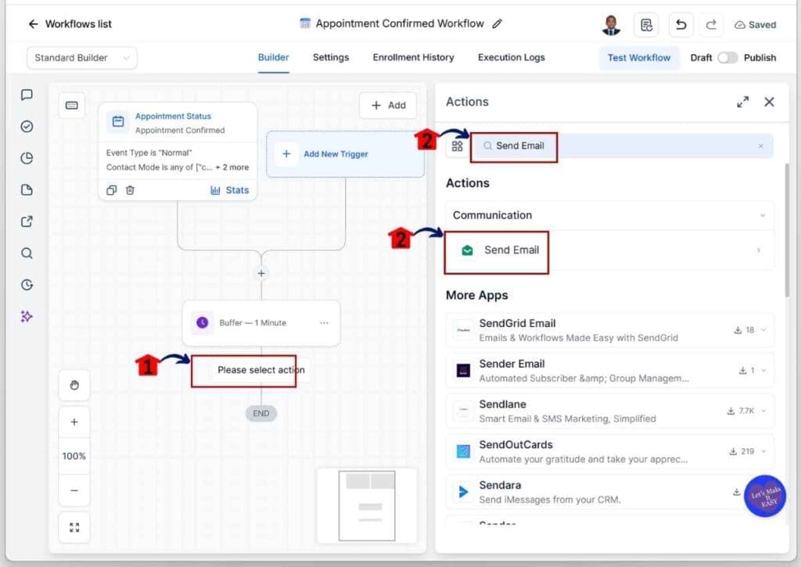Open Buffer 1 Minute step
The width and height of the screenshot is (801, 567).
coord(261,323)
